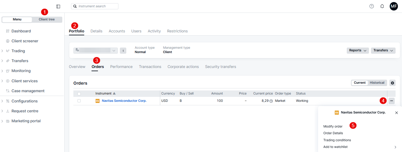Go to Dashboard in the sidebar
The image size is (402, 152).
point(21,31)
